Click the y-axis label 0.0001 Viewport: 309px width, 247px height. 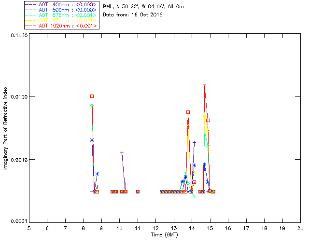click(19, 221)
